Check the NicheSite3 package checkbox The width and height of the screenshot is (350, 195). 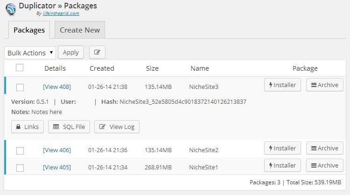(x=20, y=87)
